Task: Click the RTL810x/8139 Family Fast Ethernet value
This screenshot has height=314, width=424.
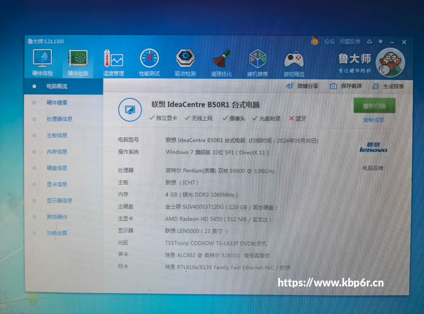Action: click(227, 267)
